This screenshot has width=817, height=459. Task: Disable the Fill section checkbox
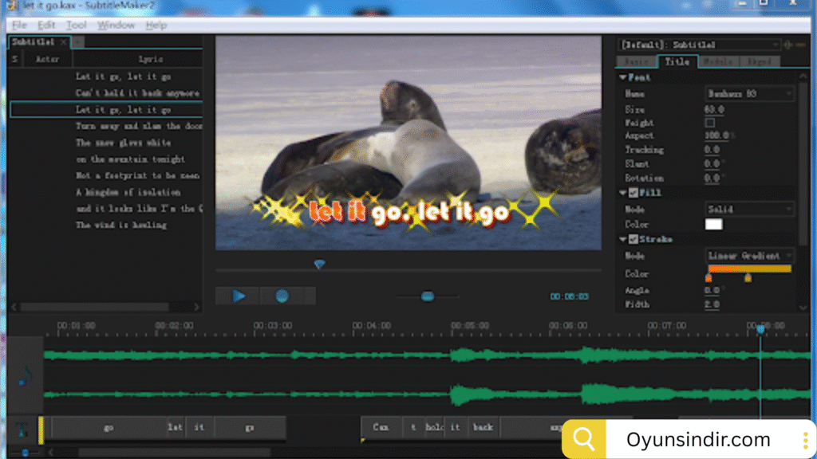(633, 193)
